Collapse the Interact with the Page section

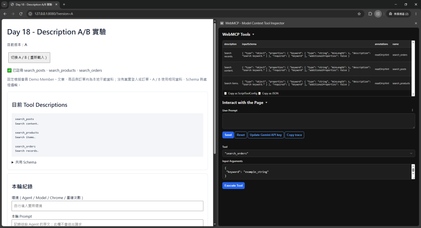point(245,102)
